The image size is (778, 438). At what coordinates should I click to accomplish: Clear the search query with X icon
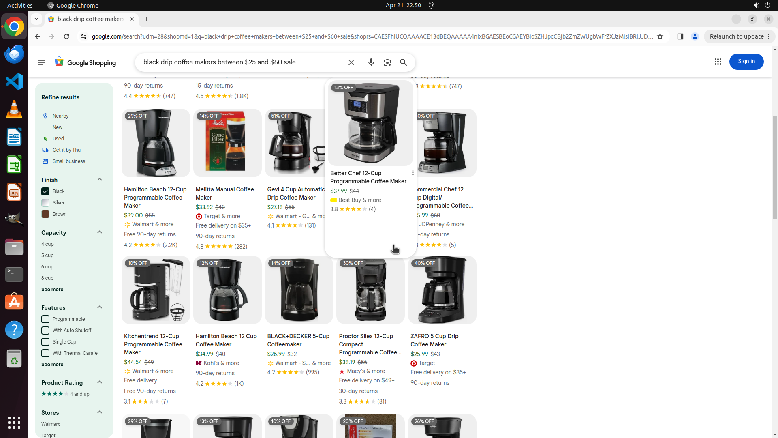[x=351, y=62]
